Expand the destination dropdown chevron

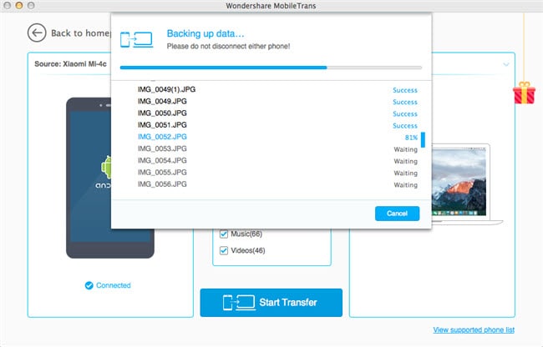coord(506,64)
